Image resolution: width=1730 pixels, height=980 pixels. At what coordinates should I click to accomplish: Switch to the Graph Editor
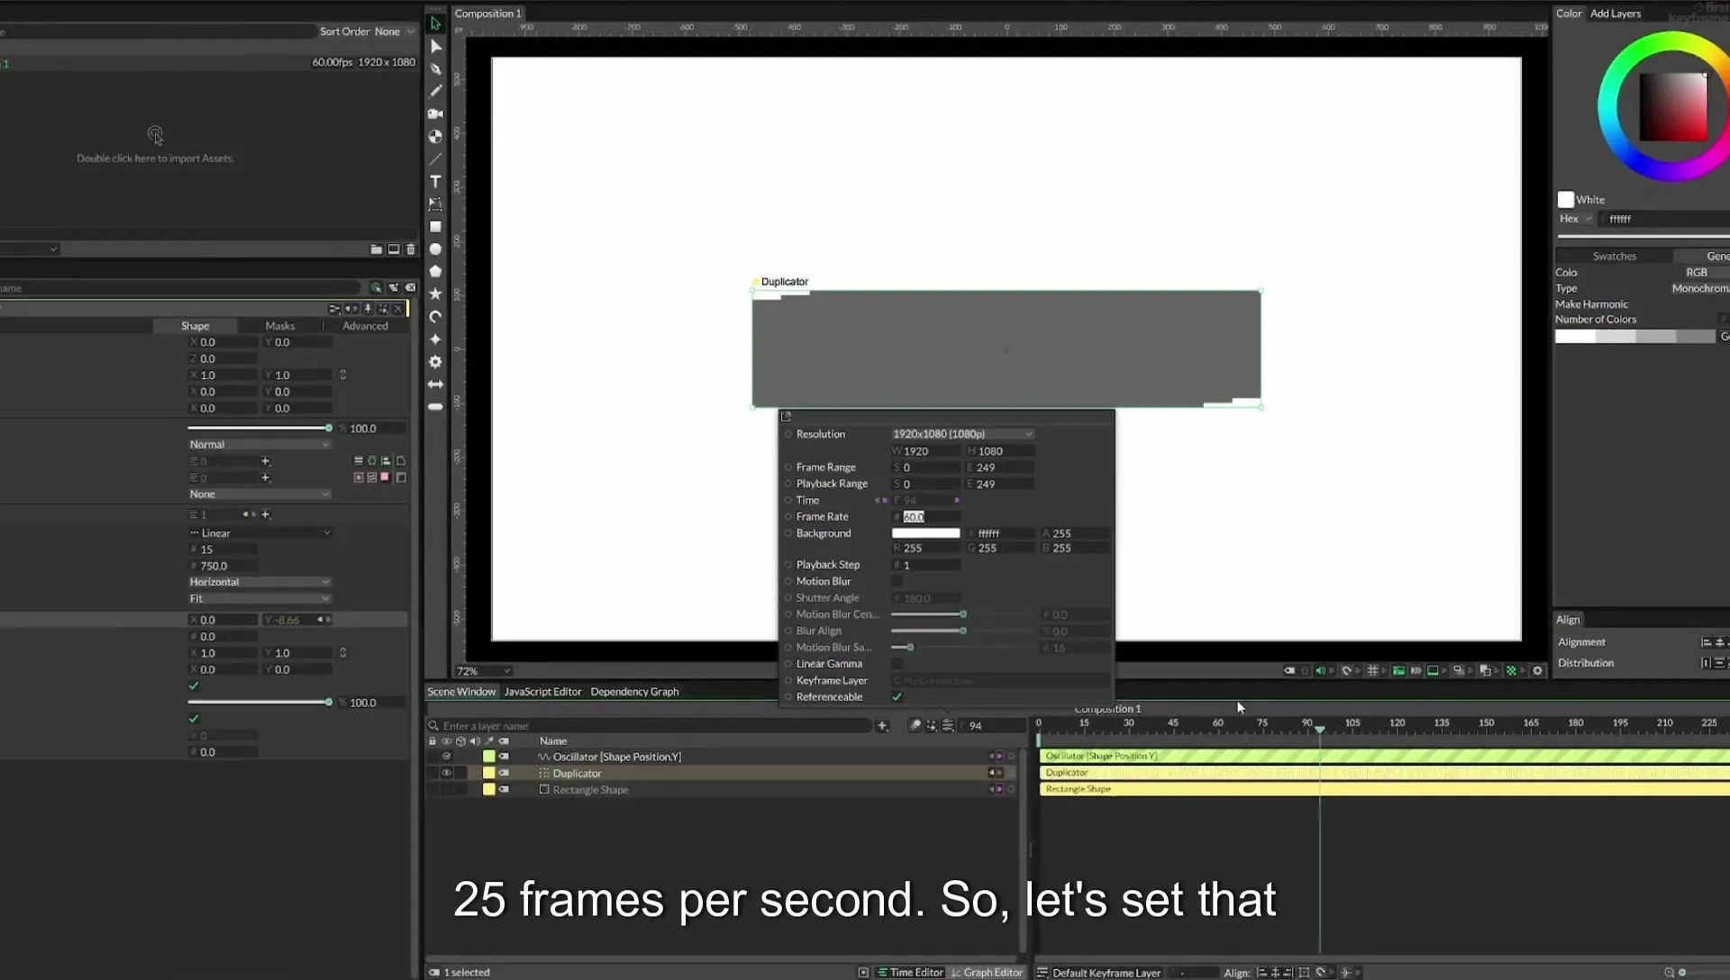(x=987, y=973)
